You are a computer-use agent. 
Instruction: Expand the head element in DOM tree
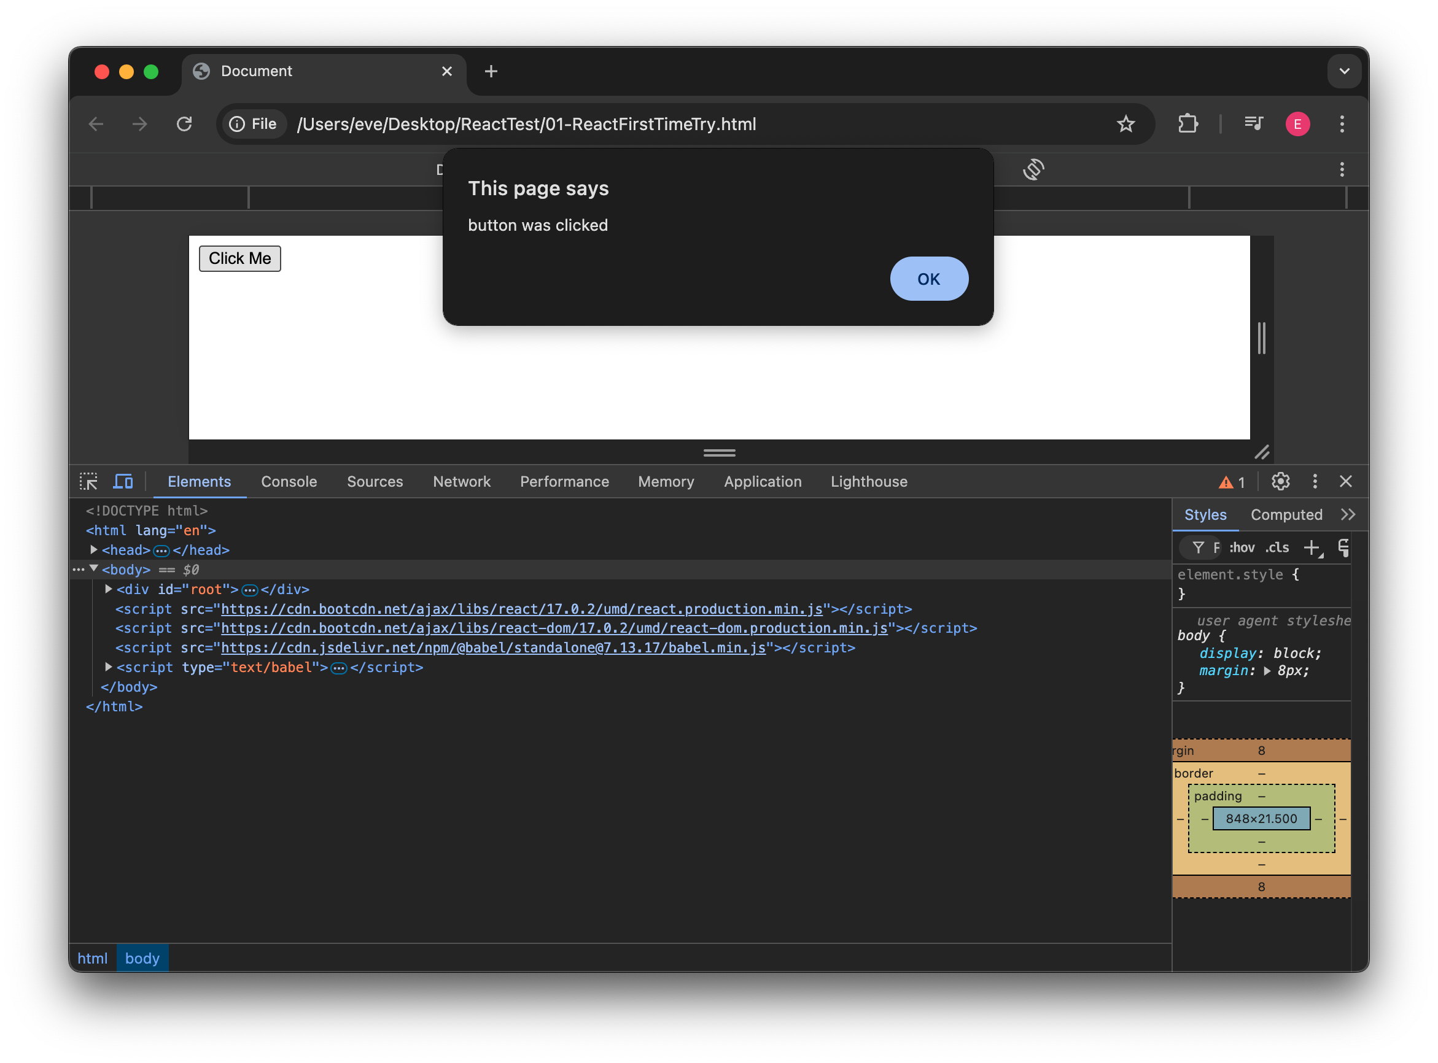point(93,550)
